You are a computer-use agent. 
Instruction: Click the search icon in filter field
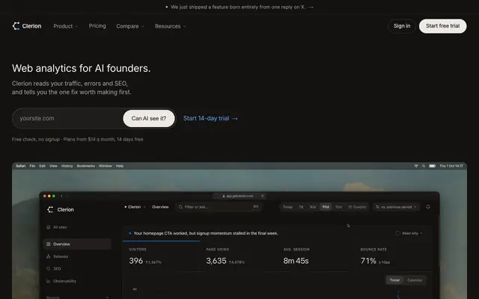point(180,207)
